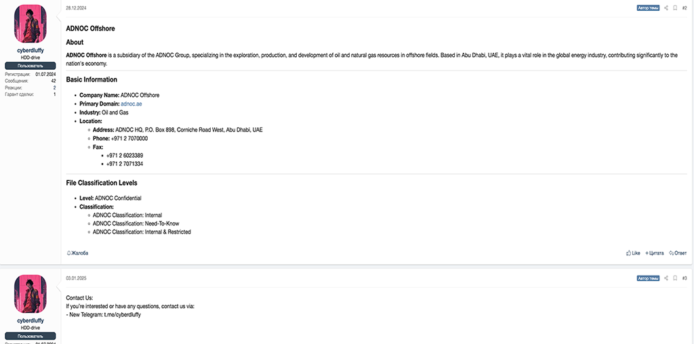Click Автор темы badge on post #2

point(648,8)
